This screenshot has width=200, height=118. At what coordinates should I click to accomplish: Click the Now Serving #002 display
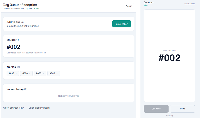169,58
